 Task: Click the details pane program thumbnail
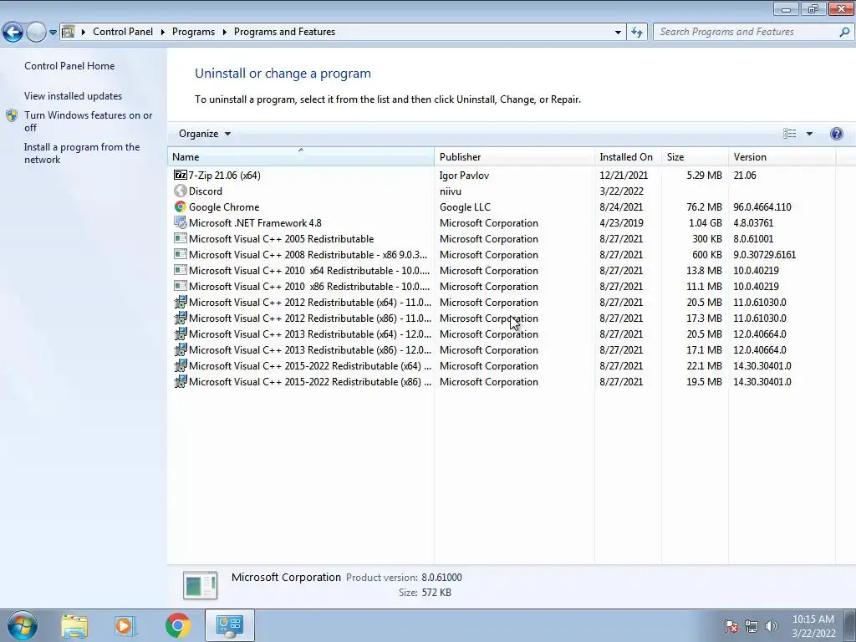[x=200, y=584]
